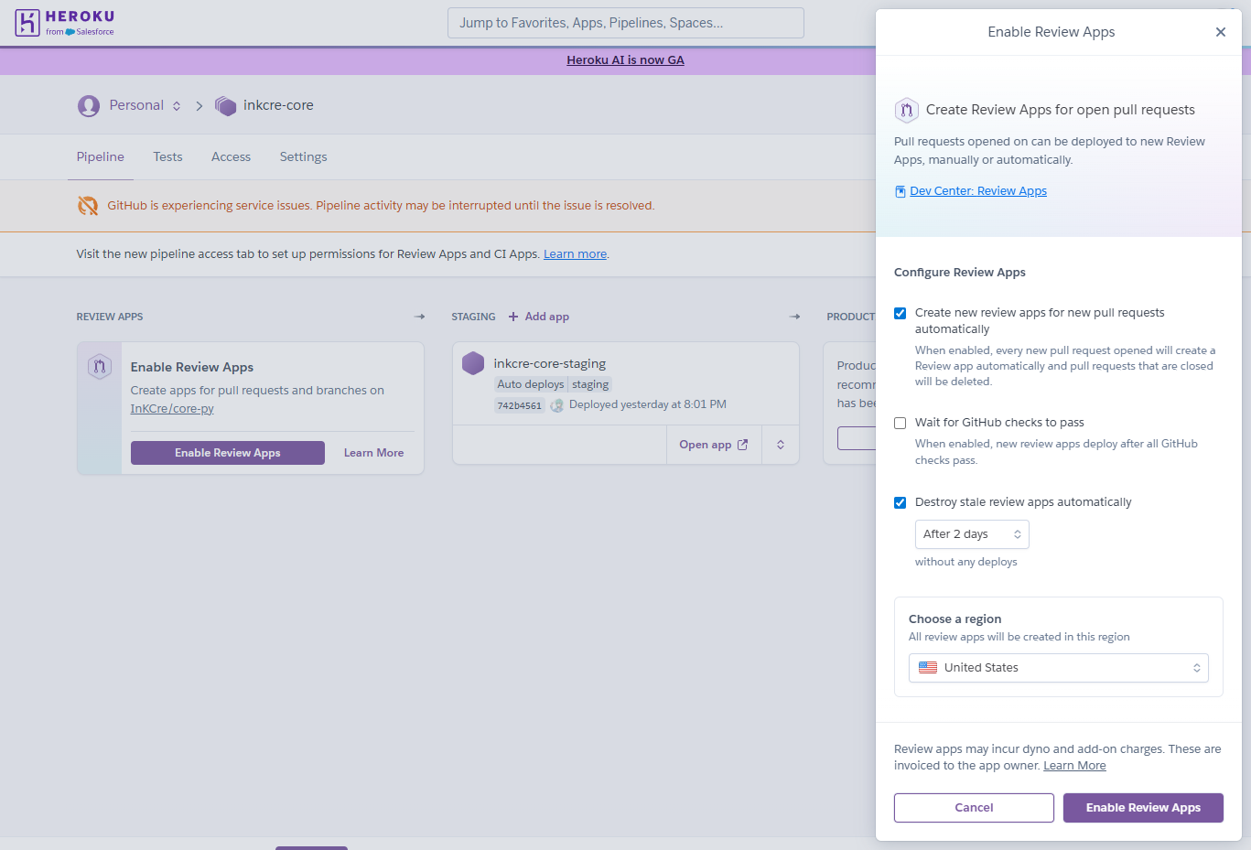Uncheck Destroy stale review apps automatically
1251x850 pixels.
[x=901, y=502]
